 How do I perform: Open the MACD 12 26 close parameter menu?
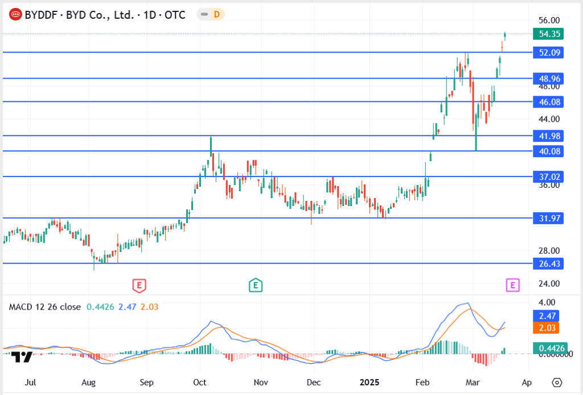click(x=55, y=306)
